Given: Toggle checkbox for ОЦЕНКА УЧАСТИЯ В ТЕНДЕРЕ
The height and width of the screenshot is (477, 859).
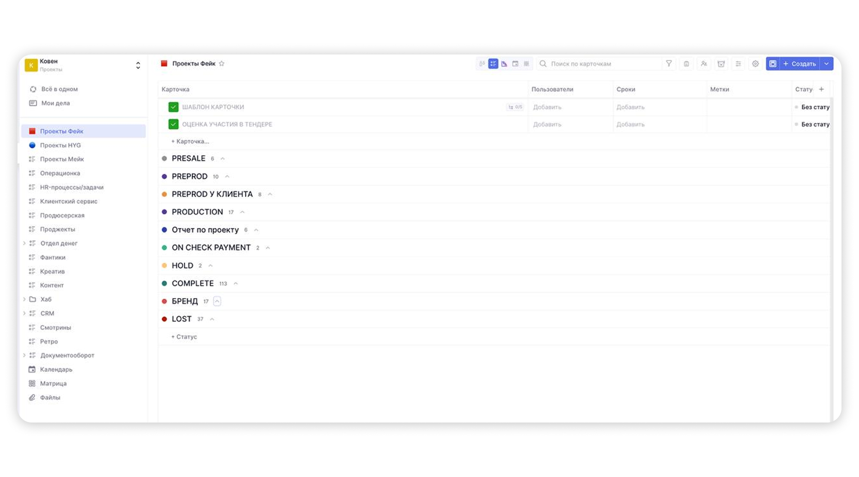Looking at the screenshot, I should [173, 124].
